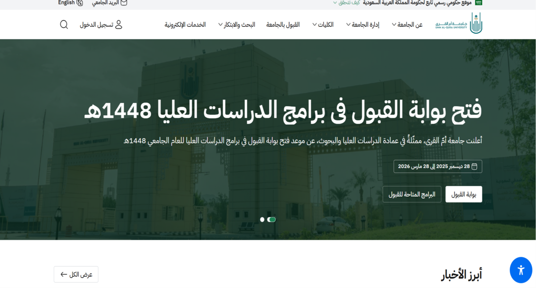Open the القبول بالجامعة menu item
Screen dimensions: 536x288
click(283, 24)
